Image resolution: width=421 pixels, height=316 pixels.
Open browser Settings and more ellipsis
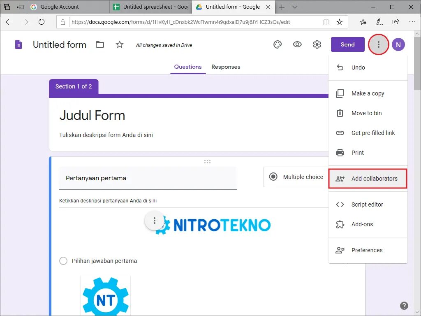tap(412, 22)
